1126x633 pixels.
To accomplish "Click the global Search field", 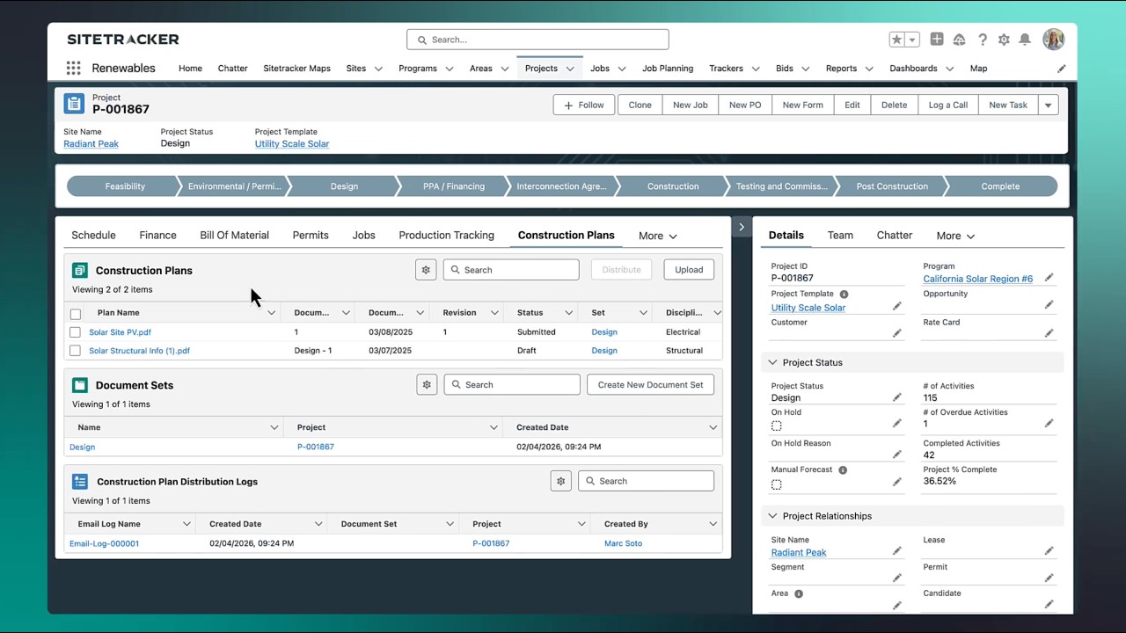I will coord(537,40).
